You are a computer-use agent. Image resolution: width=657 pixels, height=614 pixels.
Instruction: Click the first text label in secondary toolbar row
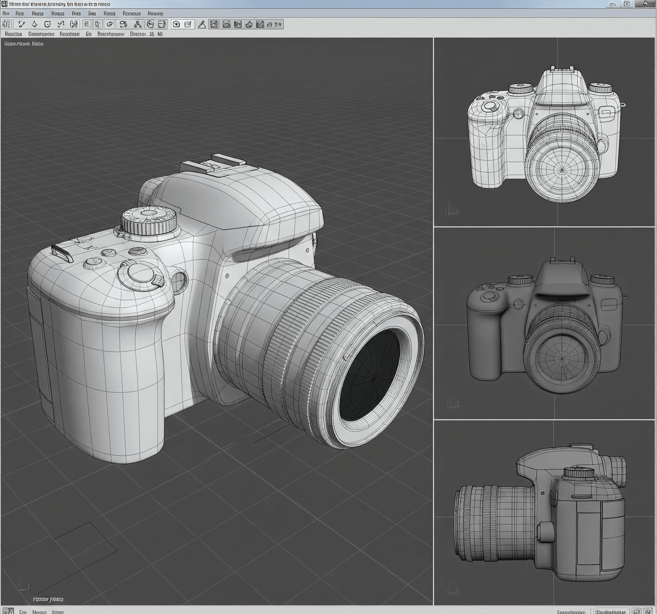[x=13, y=34]
